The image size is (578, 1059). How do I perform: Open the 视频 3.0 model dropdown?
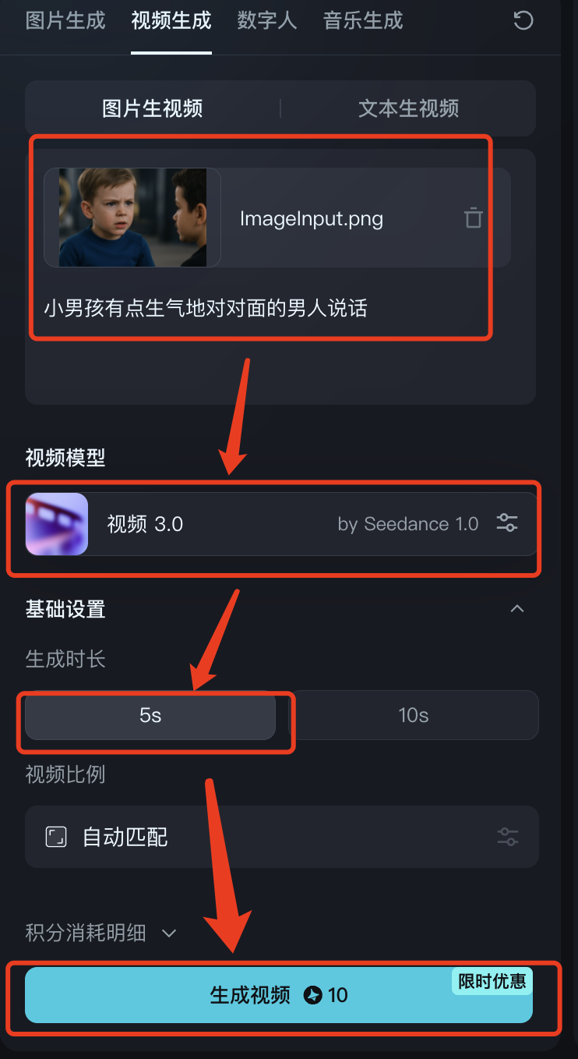282,524
